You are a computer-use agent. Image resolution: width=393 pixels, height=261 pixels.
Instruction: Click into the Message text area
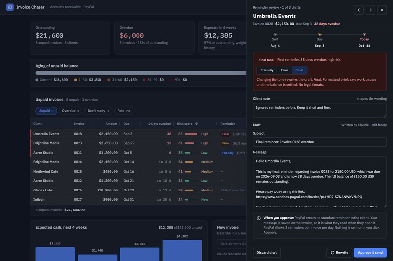[x=319, y=182]
